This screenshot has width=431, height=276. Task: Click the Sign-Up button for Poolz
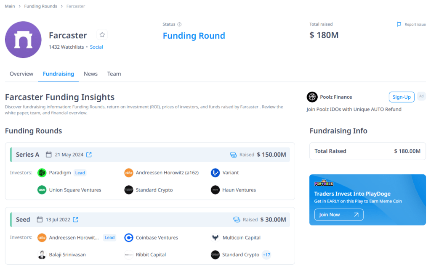click(401, 97)
